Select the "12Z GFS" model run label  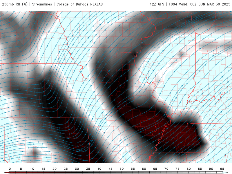click(157, 4)
